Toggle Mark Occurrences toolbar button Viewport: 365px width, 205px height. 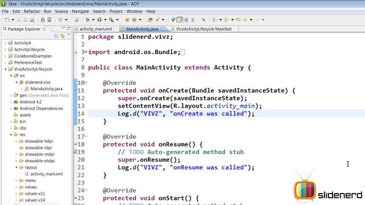180,20
